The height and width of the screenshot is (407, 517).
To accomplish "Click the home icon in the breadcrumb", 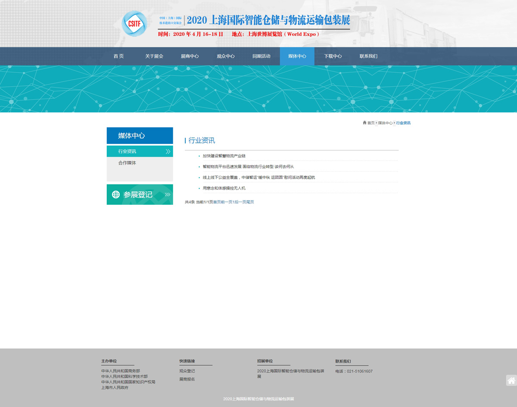I will point(364,123).
